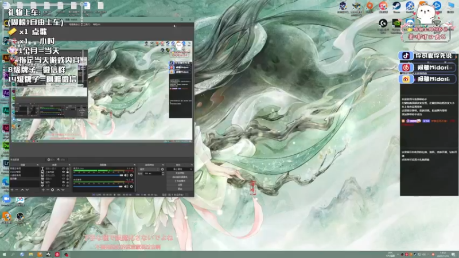This screenshot has height=258, width=459.
Task: Move selected source up in Sources panel
Action: click(x=59, y=190)
